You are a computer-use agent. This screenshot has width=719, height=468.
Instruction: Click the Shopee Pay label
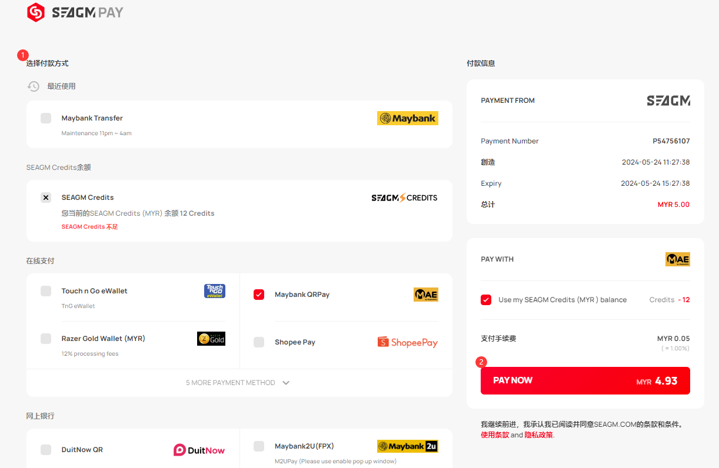tap(295, 342)
